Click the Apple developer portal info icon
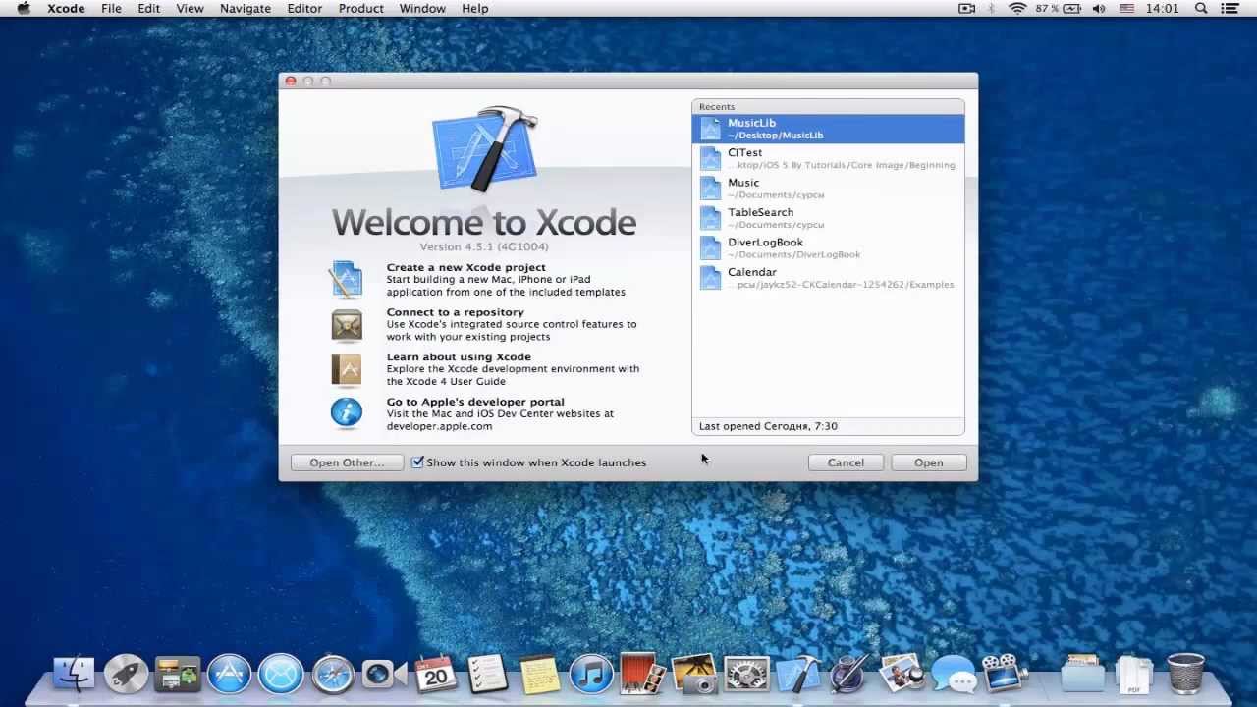This screenshot has width=1257, height=707. (347, 413)
